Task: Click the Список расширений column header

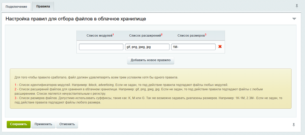Action: [145, 36]
